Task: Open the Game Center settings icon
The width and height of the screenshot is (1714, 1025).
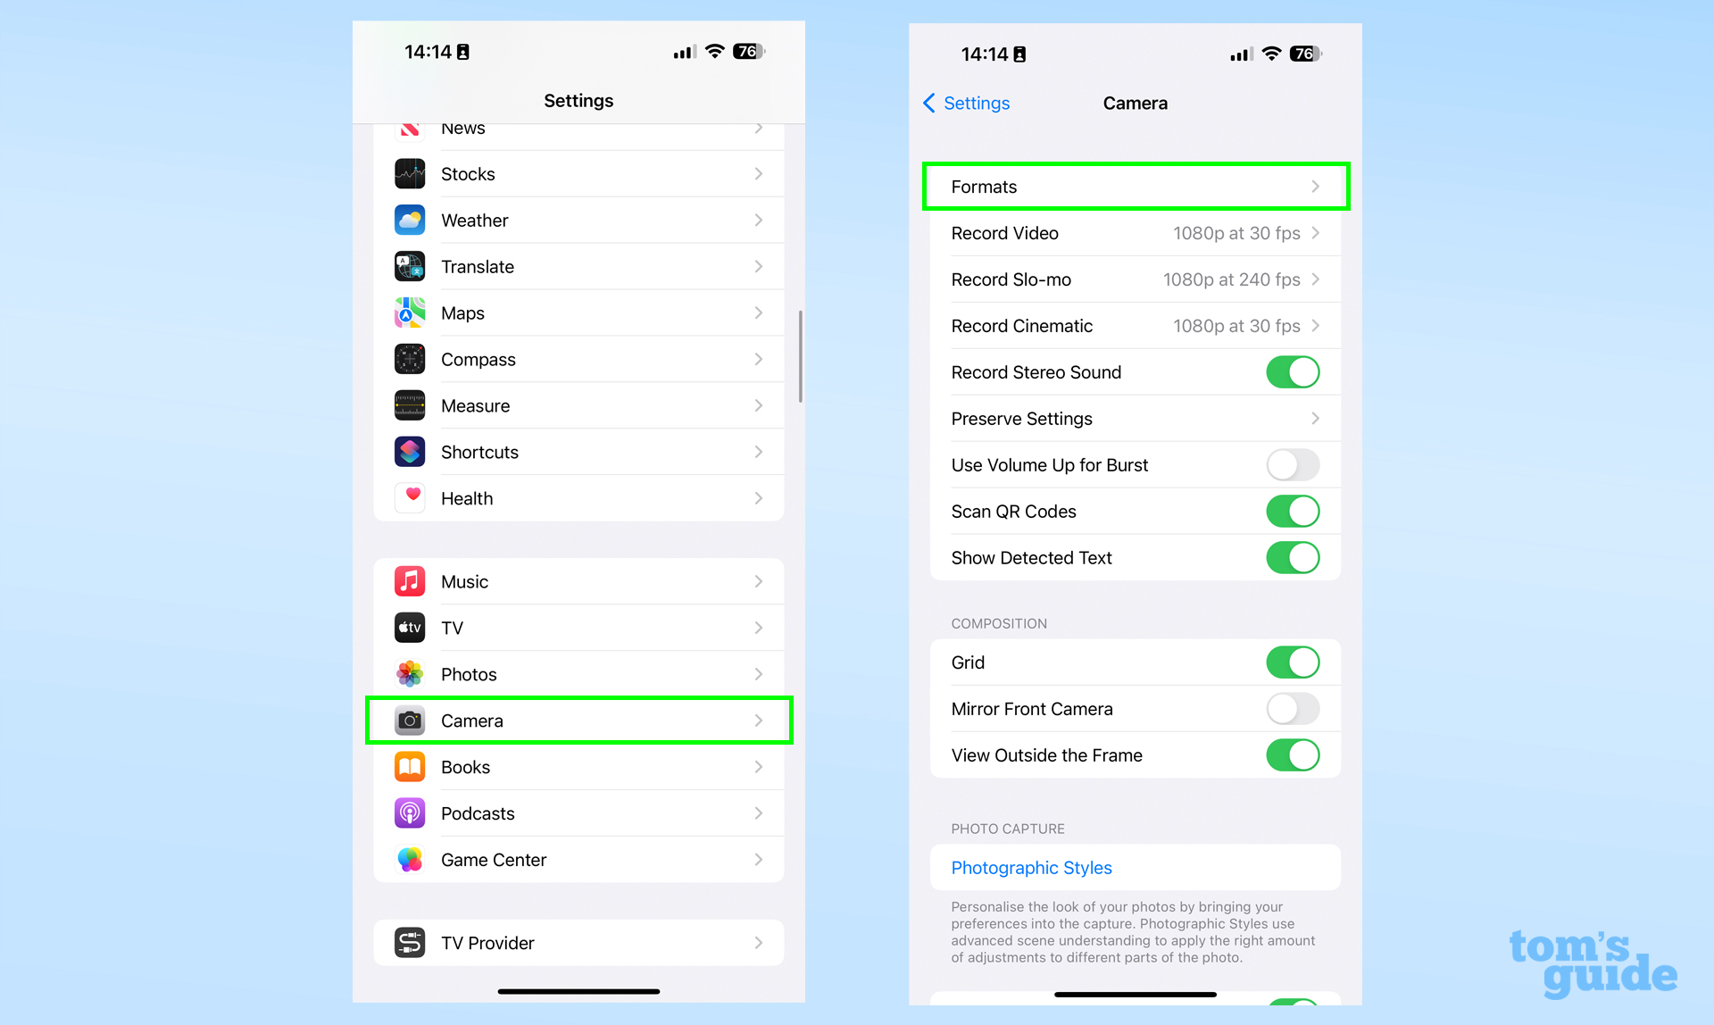Action: pos(409,859)
